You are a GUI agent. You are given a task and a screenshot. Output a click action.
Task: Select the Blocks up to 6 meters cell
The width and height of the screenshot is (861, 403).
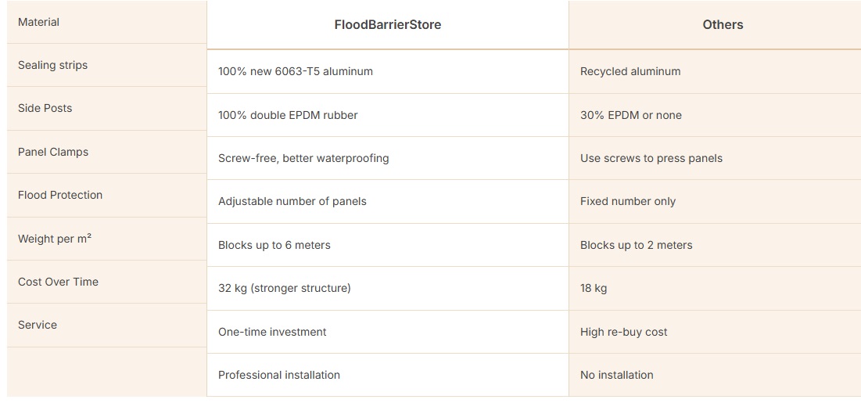point(274,245)
